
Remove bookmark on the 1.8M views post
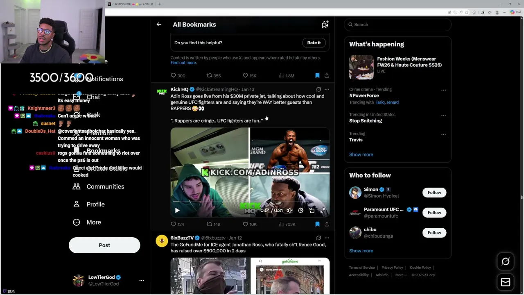(x=317, y=76)
